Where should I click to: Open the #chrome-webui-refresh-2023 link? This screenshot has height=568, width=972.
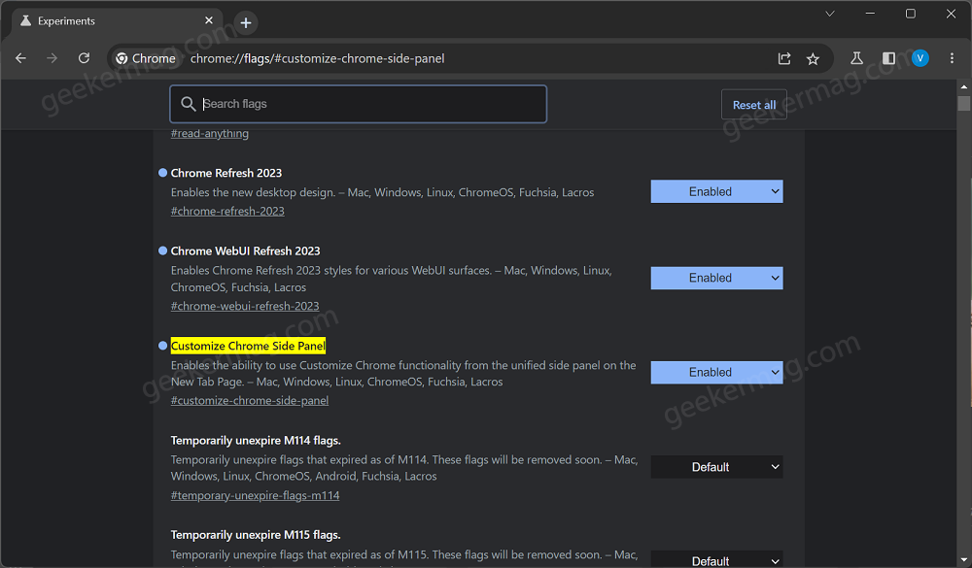[x=245, y=306]
